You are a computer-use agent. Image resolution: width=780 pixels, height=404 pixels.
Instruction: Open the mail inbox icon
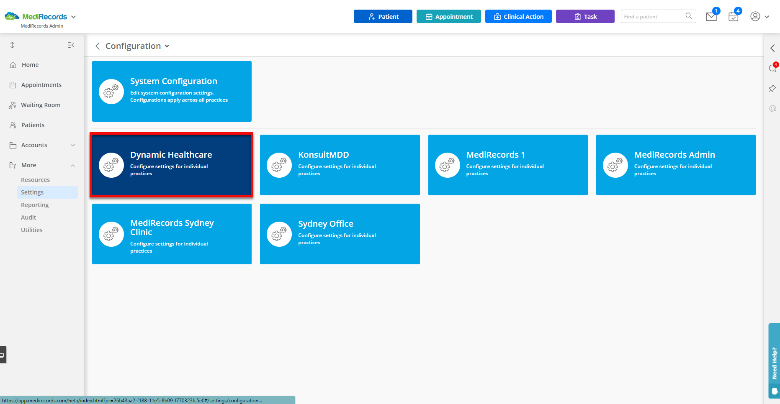coord(711,16)
